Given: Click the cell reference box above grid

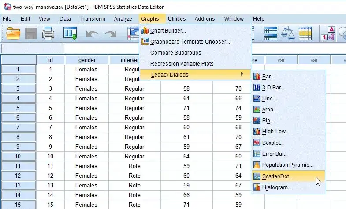Looking at the screenshot, I should click(32, 48).
